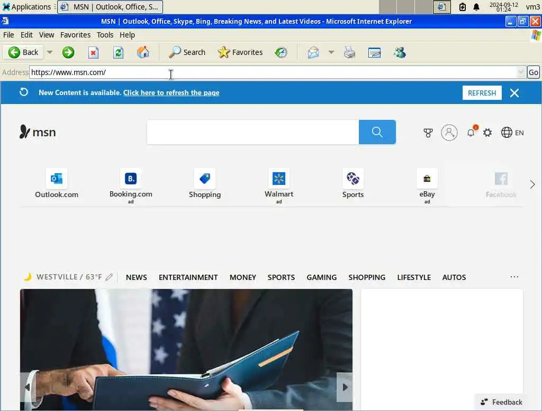Click the address bar URL field
This screenshot has width=542, height=411.
point(273,72)
